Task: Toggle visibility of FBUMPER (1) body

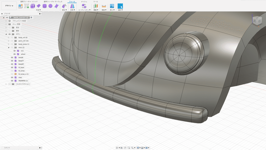Action: pyautogui.click(x=12, y=81)
